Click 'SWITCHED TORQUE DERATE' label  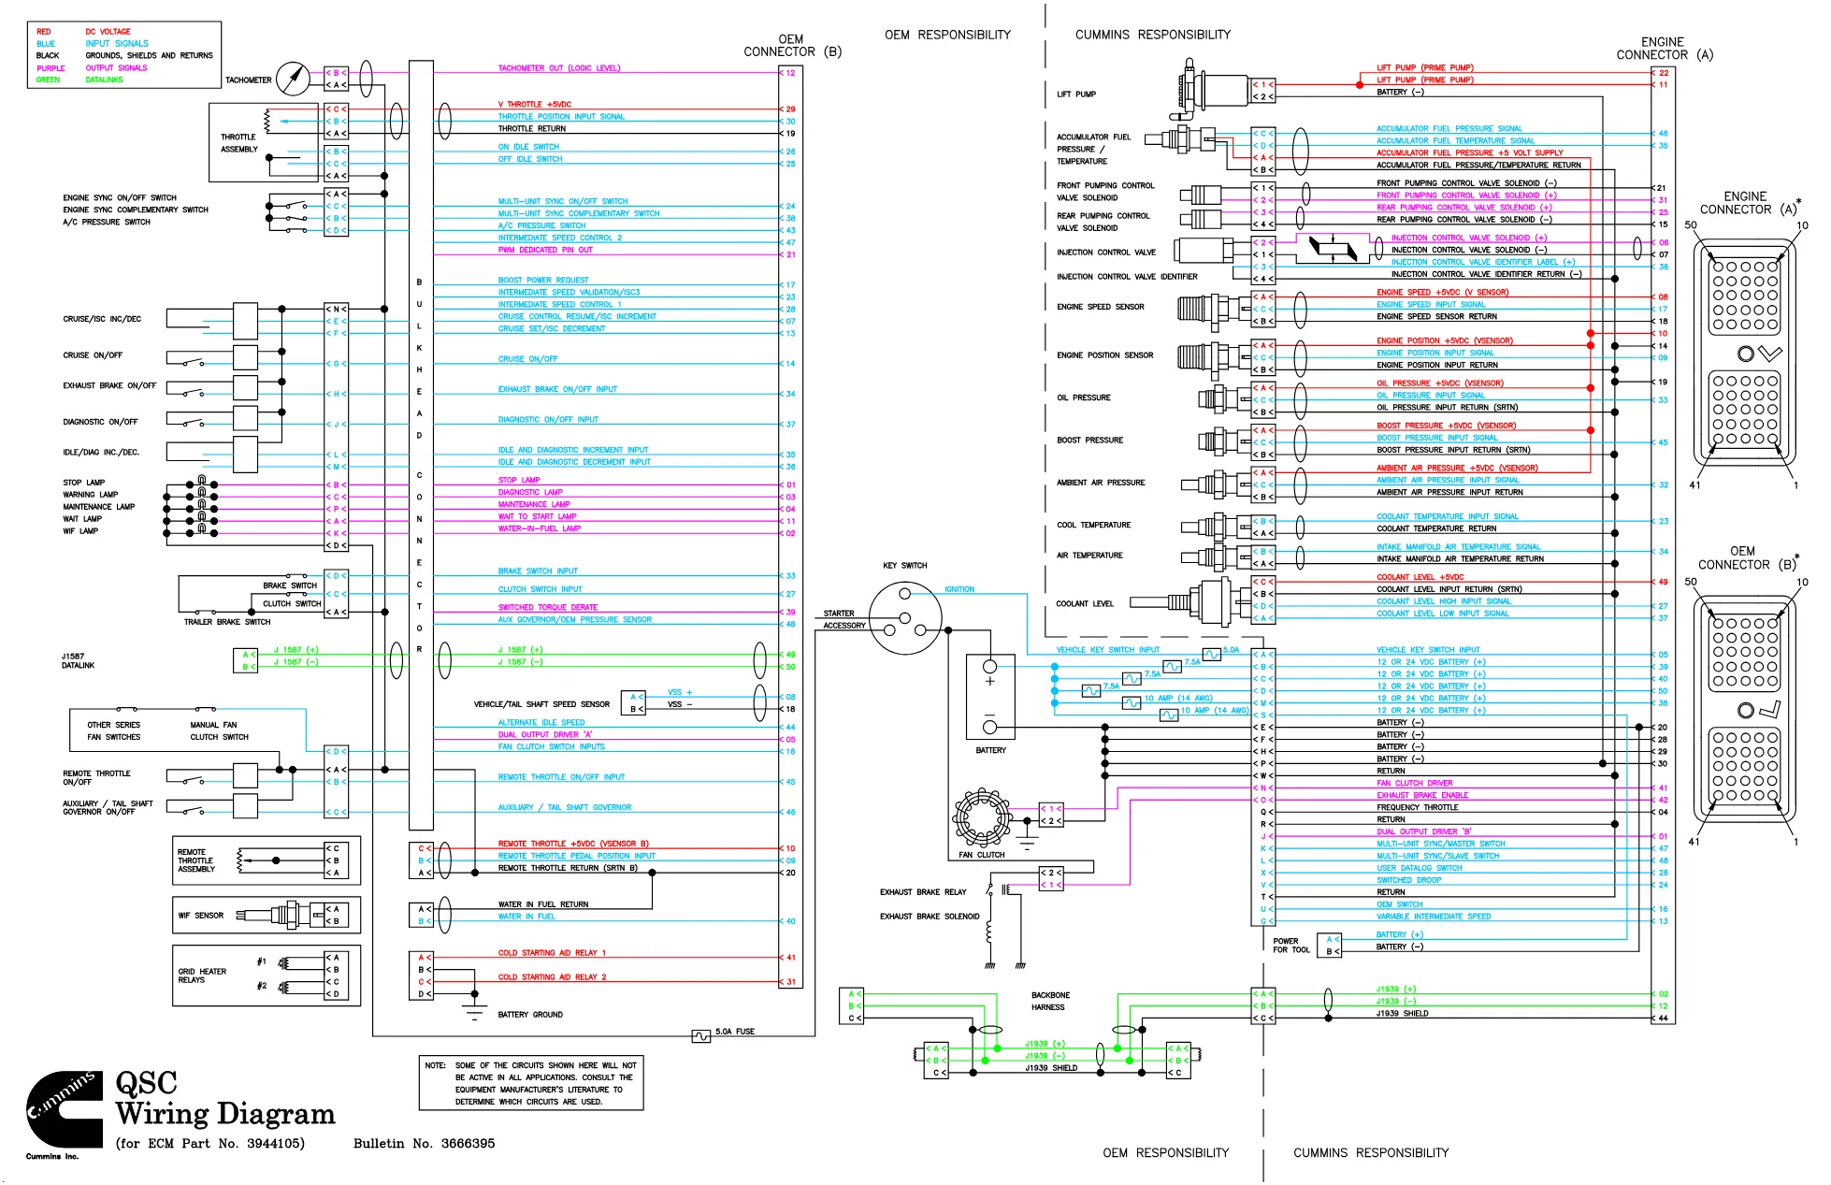pyautogui.click(x=547, y=608)
